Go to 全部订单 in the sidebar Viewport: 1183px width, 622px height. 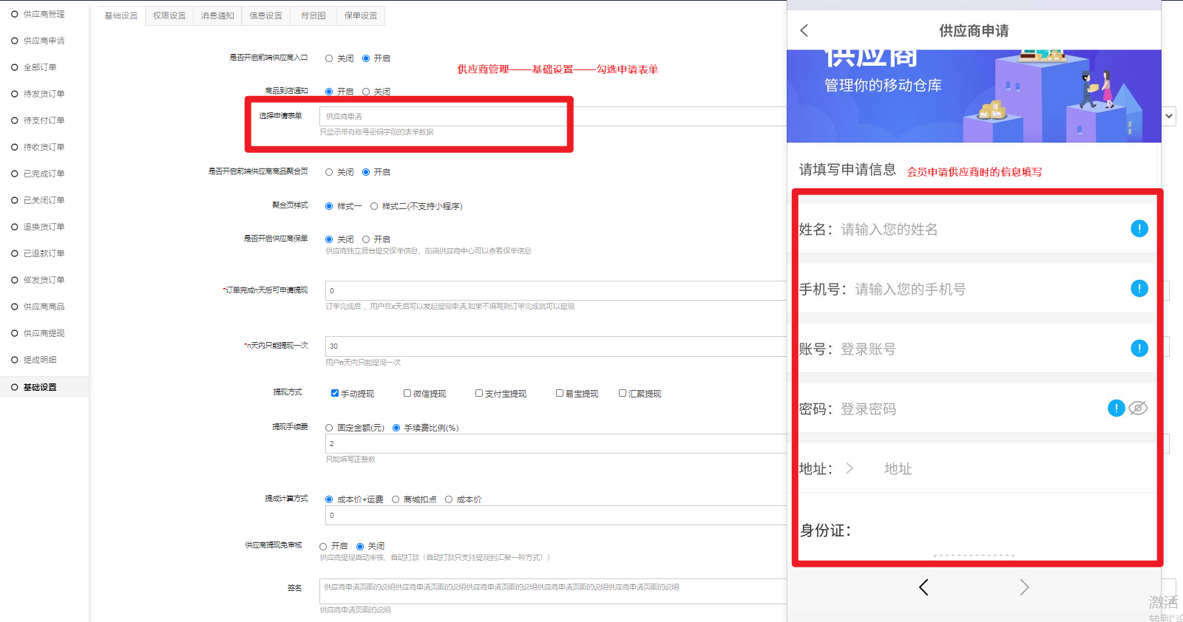point(40,67)
